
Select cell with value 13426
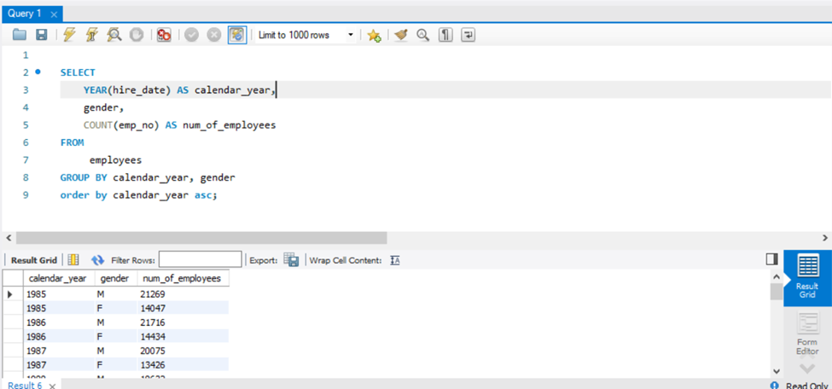tap(183, 365)
